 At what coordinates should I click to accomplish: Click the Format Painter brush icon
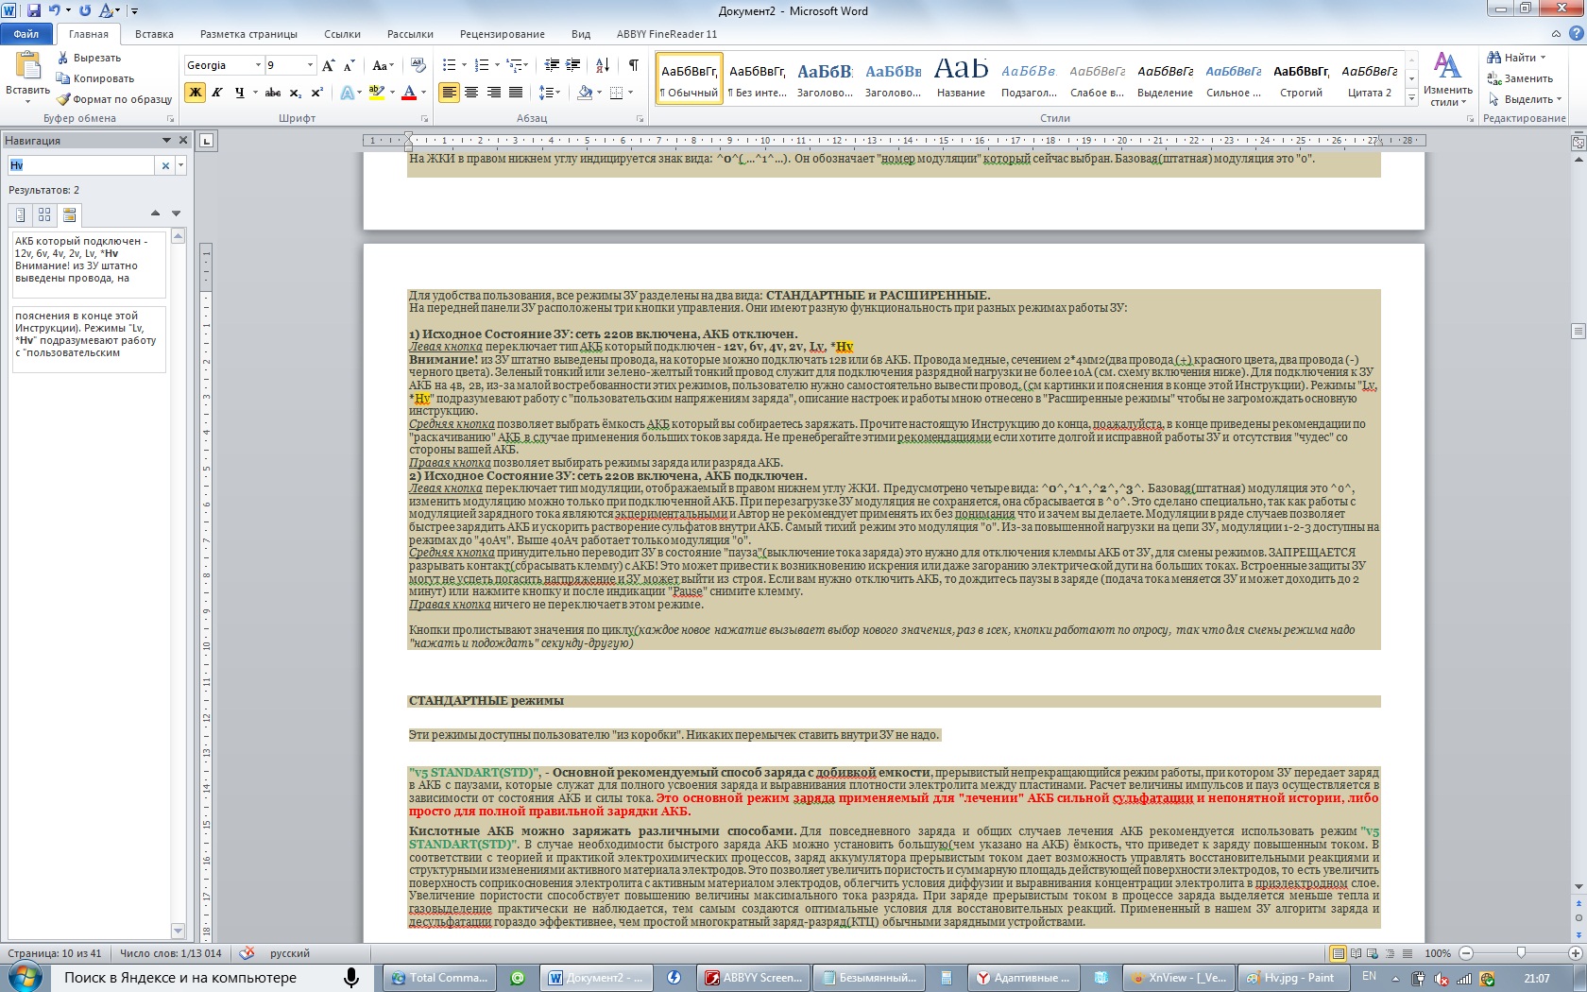pyautogui.click(x=63, y=99)
